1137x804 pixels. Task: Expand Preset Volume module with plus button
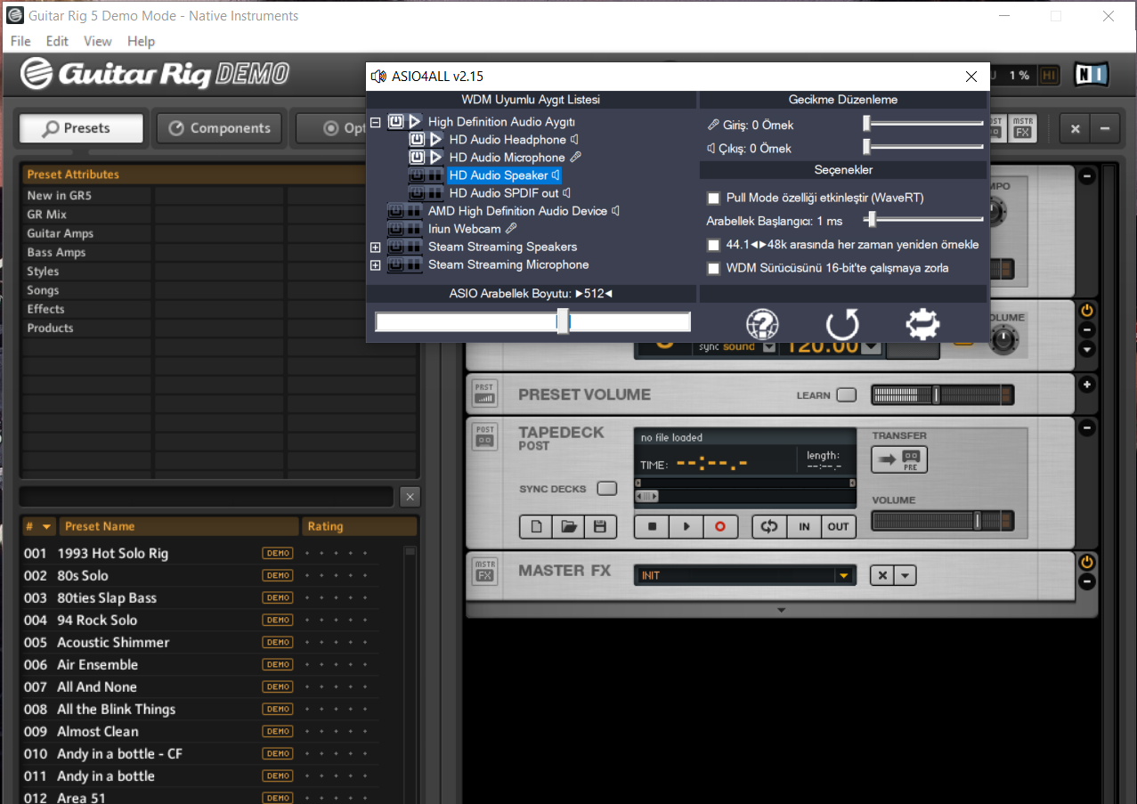click(1086, 385)
